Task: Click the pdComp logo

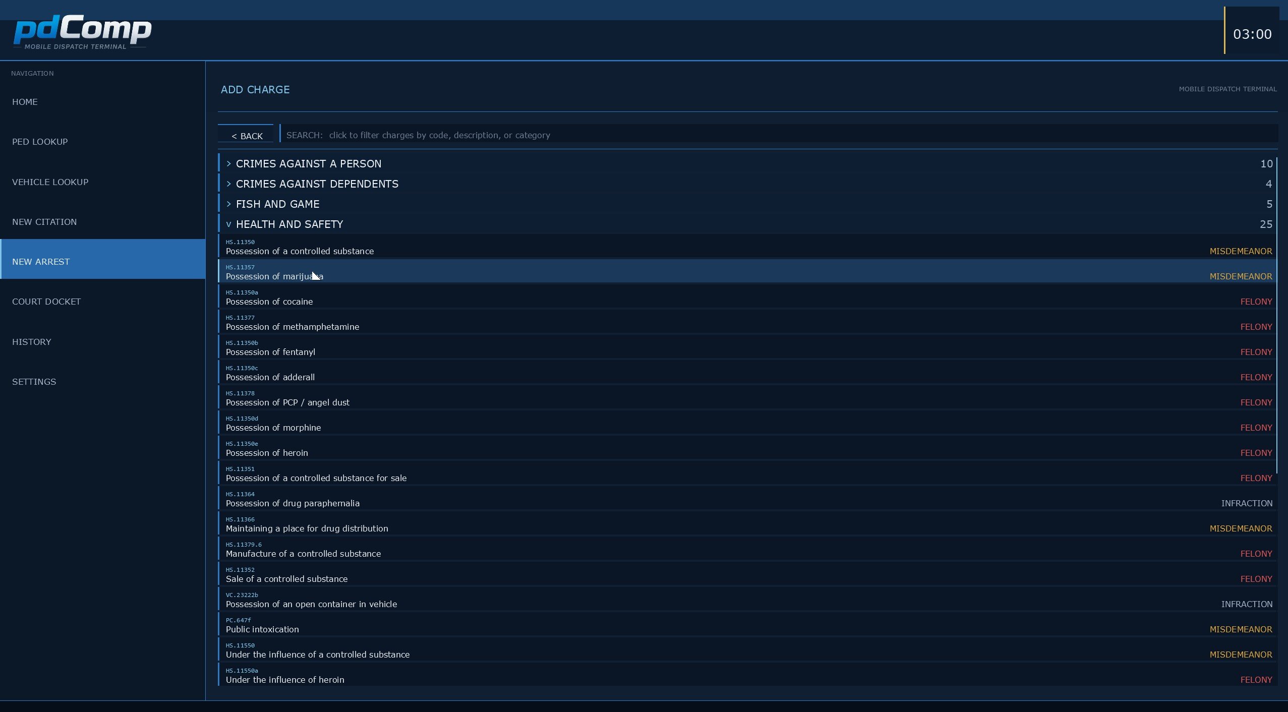Action: click(82, 32)
